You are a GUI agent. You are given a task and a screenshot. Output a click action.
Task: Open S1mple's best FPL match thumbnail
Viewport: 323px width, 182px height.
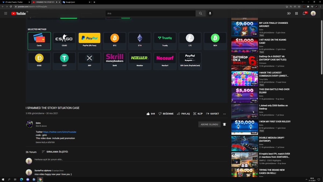pyautogui.click(x=244, y=160)
